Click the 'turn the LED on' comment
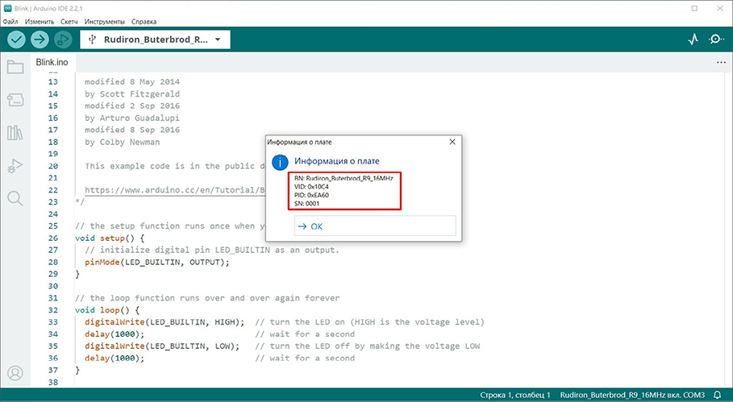The height and width of the screenshot is (402, 733). coord(370,322)
